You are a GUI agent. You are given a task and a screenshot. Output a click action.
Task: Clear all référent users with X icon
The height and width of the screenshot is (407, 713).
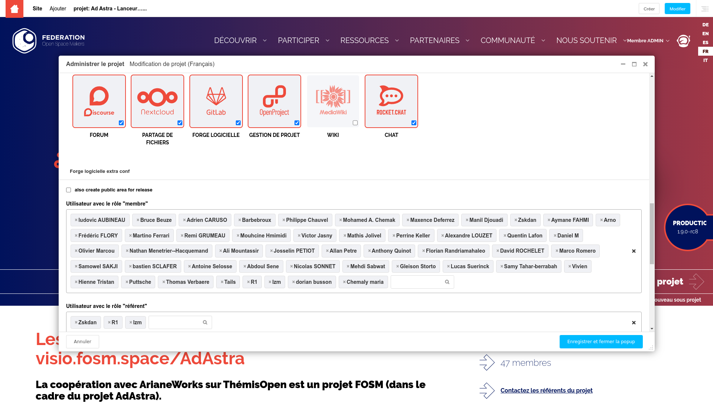(634, 323)
